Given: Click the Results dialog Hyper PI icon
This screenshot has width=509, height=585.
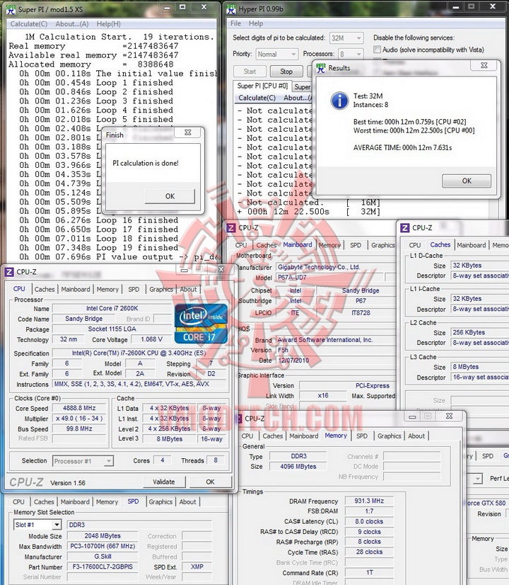Looking at the screenshot, I should 320,68.
